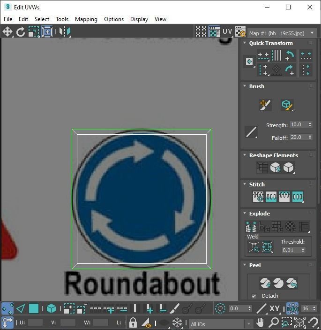Click Space Vertically icon
Screen dimensions: 321x330
(306, 70)
